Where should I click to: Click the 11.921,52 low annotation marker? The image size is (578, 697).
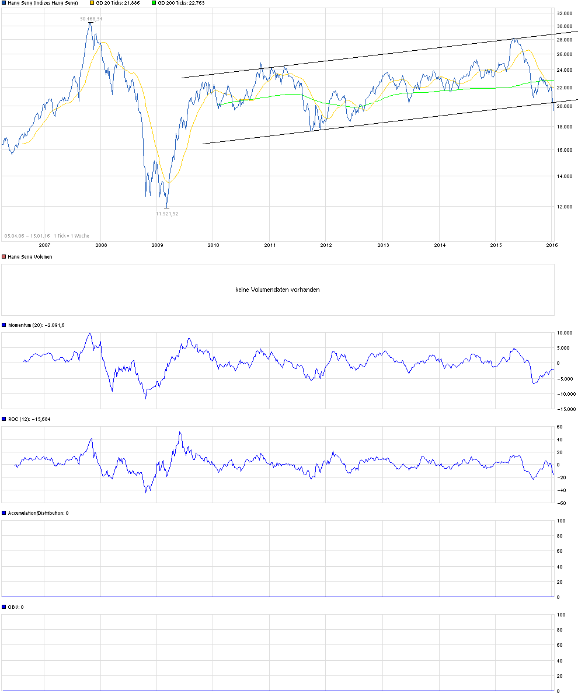pos(167,214)
